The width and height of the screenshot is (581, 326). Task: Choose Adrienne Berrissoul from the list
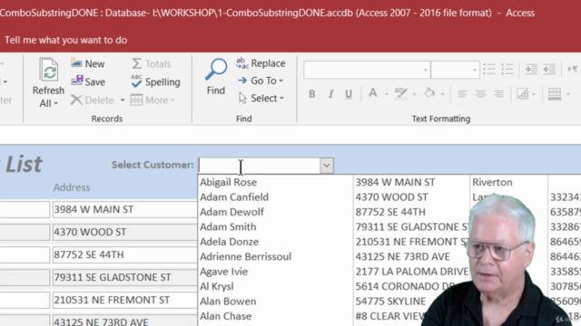pos(246,256)
